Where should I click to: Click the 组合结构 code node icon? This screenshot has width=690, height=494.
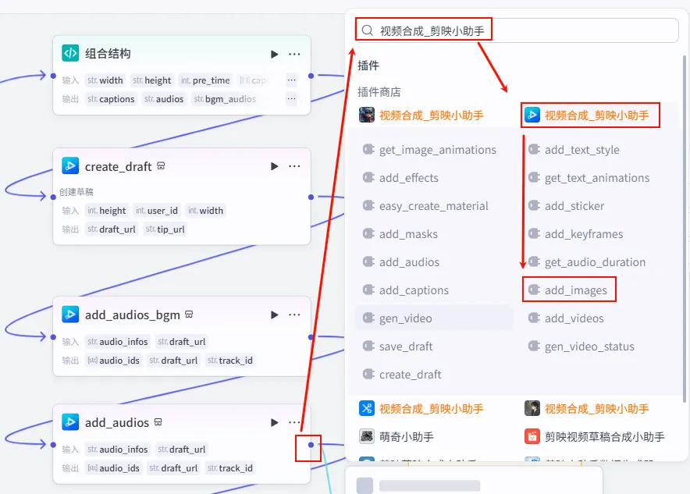70,54
